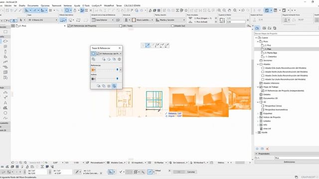Toggle the active guide snap button in bottom bar
The image size is (319, 179).
(150, 172)
